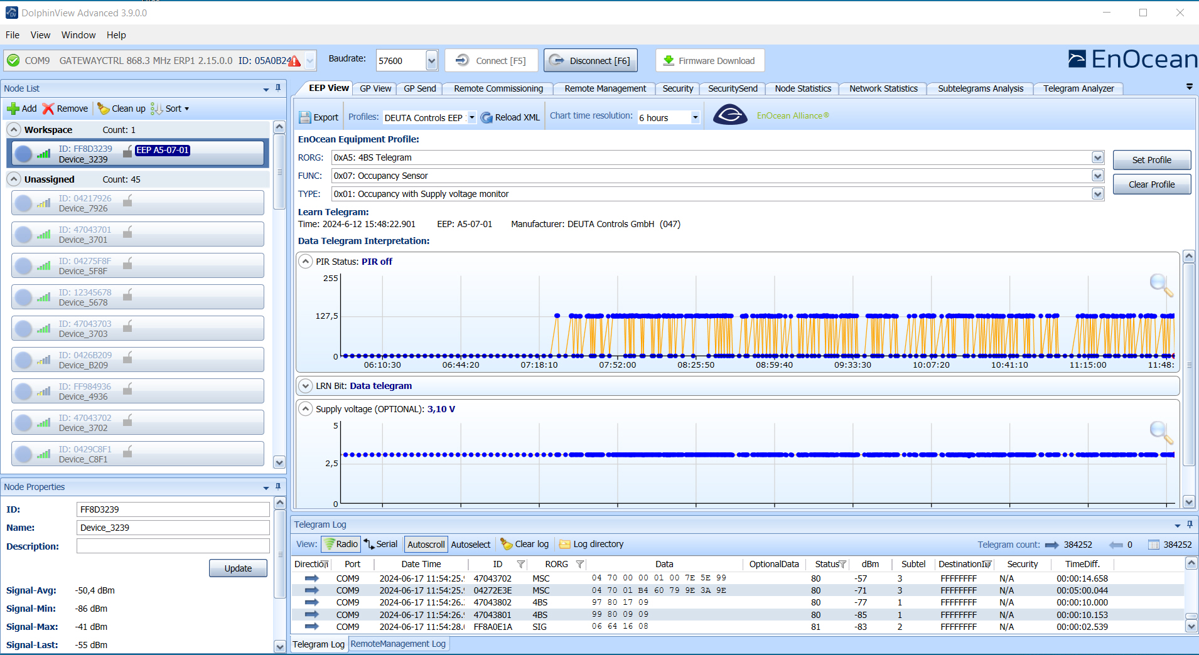Click the Clear Profile button
This screenshot has width=1199, height=655.
click(1151, 184)
